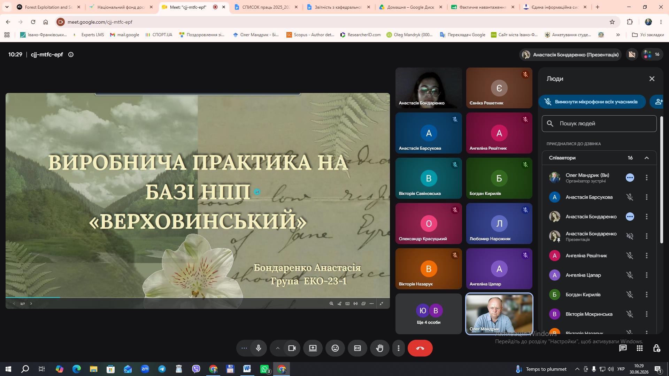Go to previous slide in presentation
Screen dimensions: 669x376
coord(14,304)
